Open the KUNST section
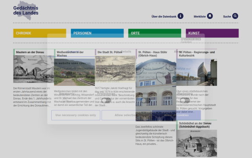Image resolution: width=252 pixels, height=158 pixels. 212,33
